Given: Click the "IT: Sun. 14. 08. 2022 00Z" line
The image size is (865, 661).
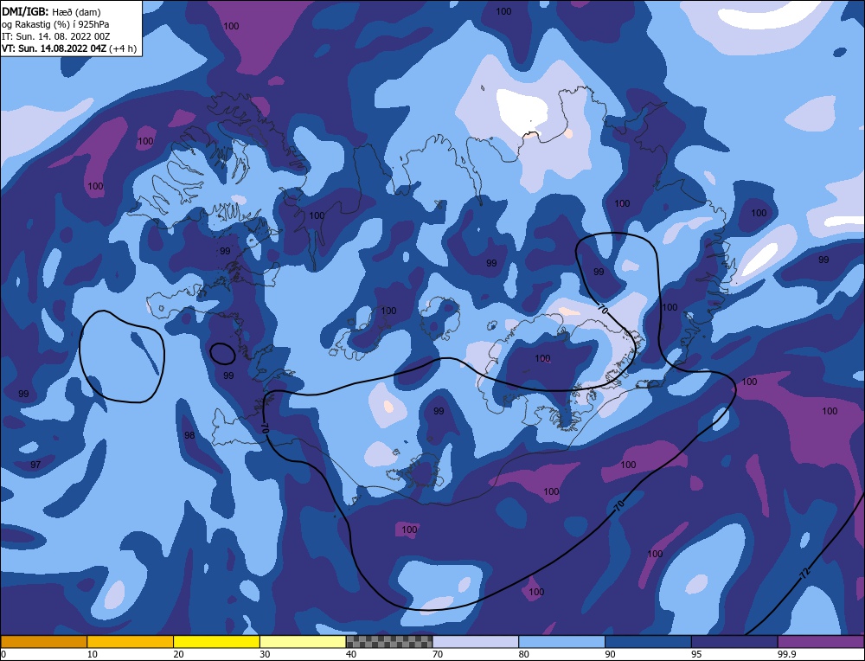Looking at the screenshot, I should tap(55, 36).
